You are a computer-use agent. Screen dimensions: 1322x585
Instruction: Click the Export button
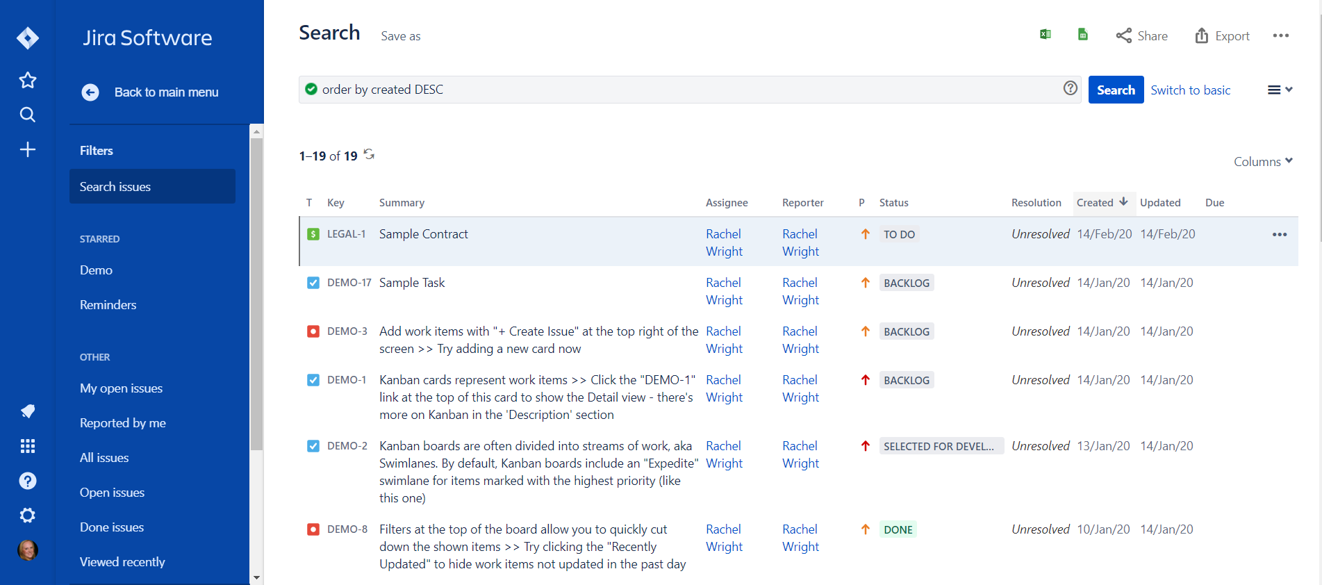1222,35
